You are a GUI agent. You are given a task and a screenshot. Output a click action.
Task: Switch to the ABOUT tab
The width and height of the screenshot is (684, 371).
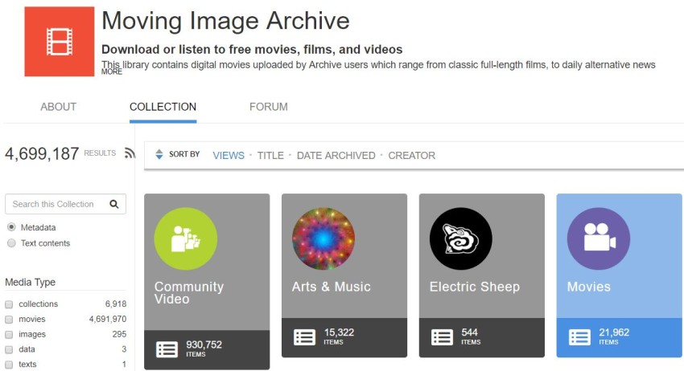pyautogui.click(x=59, y=107)
